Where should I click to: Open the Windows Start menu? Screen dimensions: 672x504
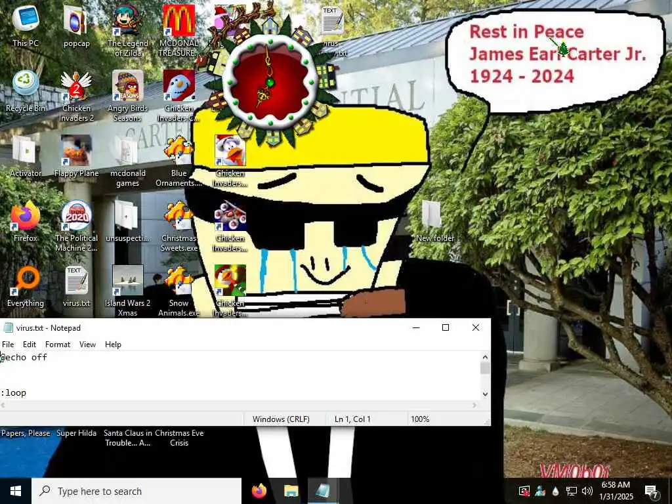(x=16, y=491)
